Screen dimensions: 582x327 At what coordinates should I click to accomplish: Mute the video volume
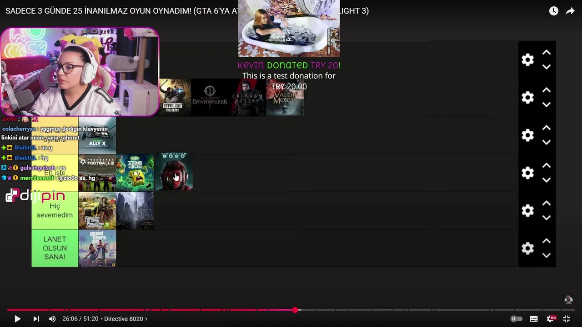coord(52,319)
